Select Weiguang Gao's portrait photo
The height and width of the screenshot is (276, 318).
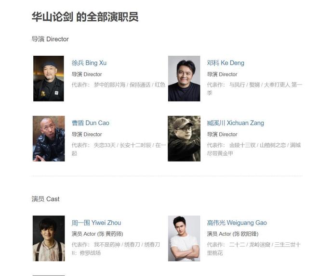pos(184,238)
